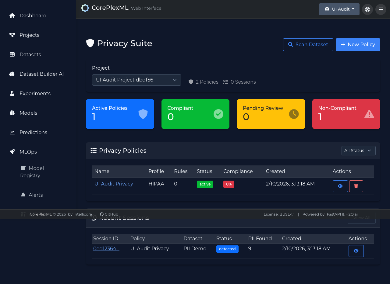Image resolution: width=390 pixels, height=284 pixels.
Task: Open the All Status filter dropdown
Action: coord(358,151)
